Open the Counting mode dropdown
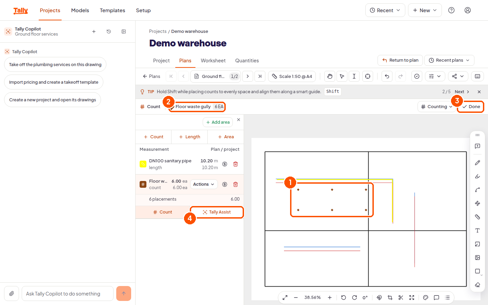Screen dimensions: 488x305 [x=436, y=107]
